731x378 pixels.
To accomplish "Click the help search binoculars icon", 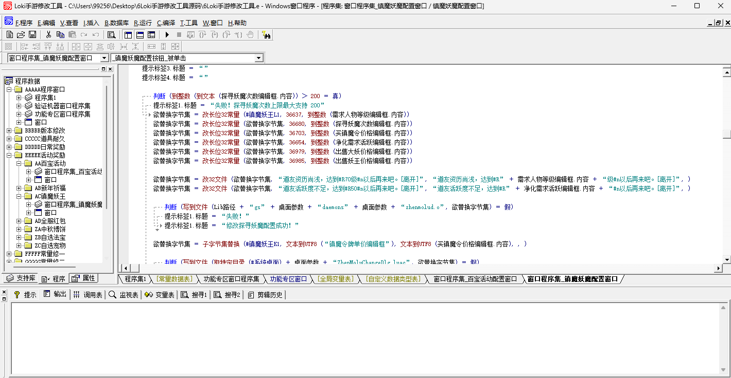I will pos(267,35).
